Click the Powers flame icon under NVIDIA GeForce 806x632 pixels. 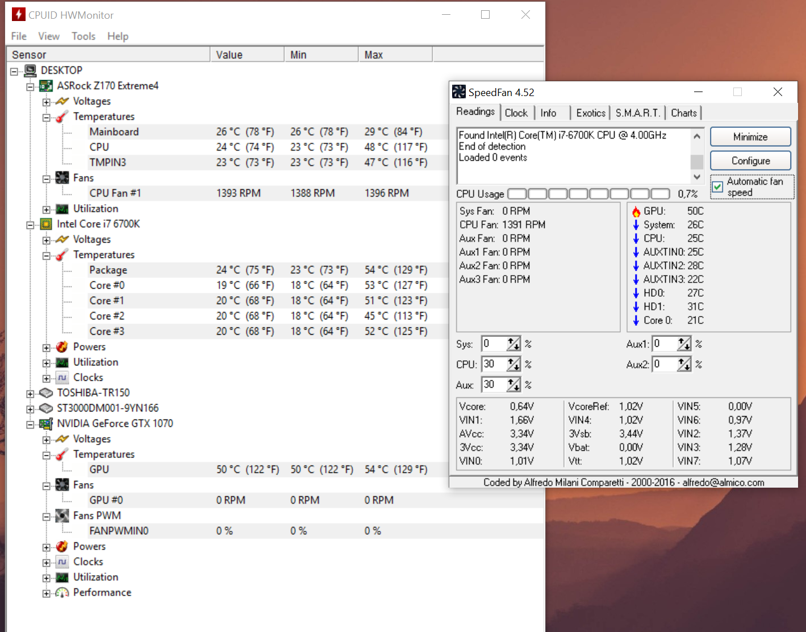pos(62,546)
